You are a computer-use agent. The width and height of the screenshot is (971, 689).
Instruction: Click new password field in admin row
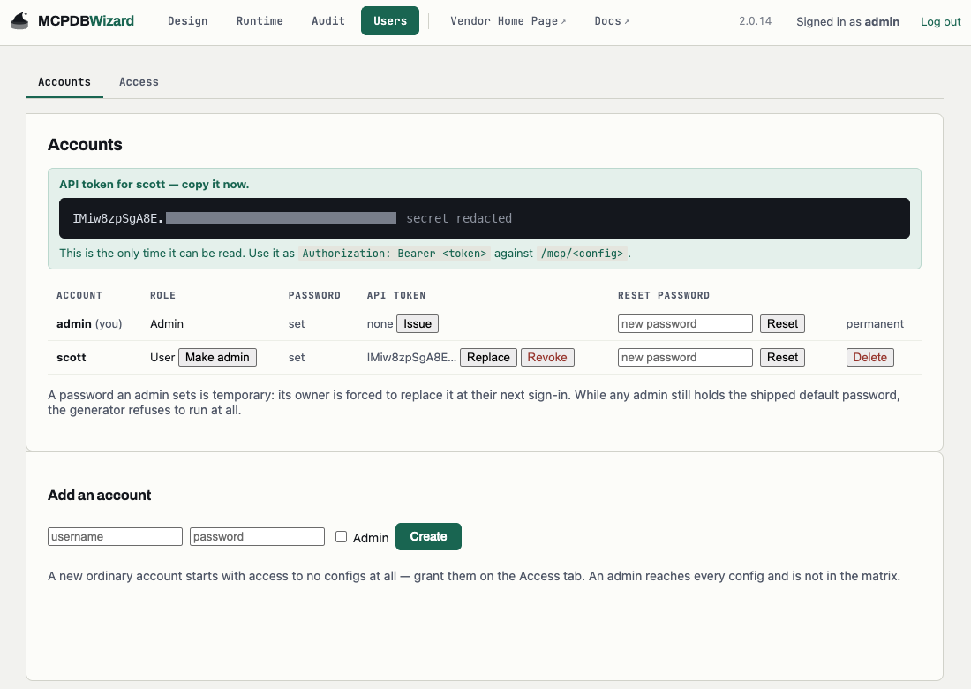coord(685,324)
